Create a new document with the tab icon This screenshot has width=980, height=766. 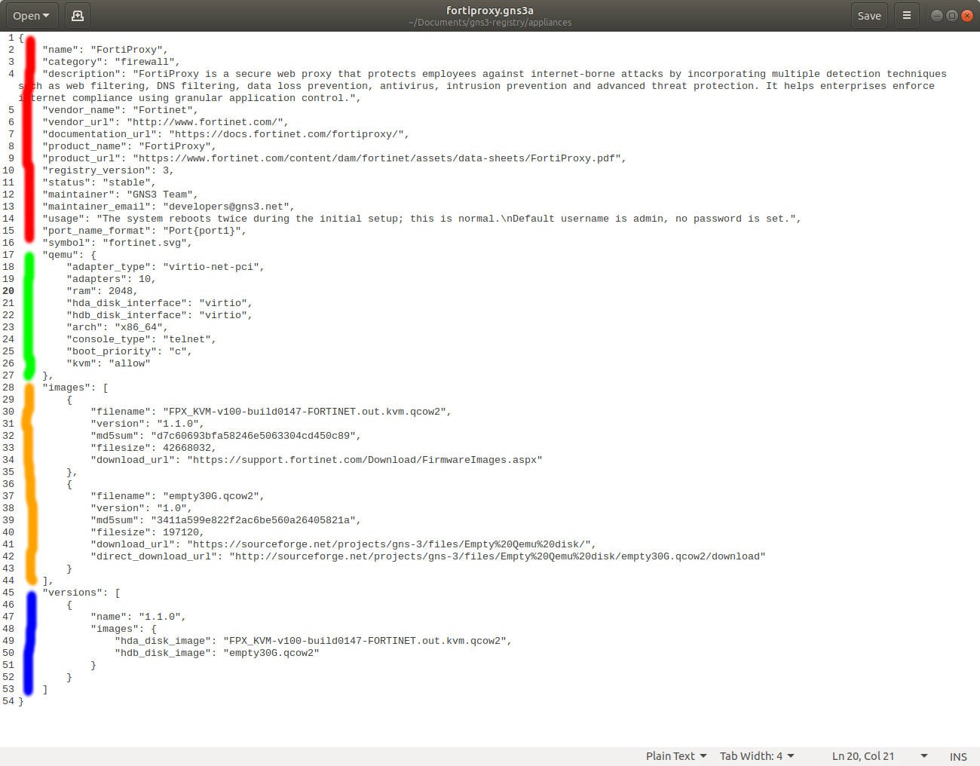[77, 16]
